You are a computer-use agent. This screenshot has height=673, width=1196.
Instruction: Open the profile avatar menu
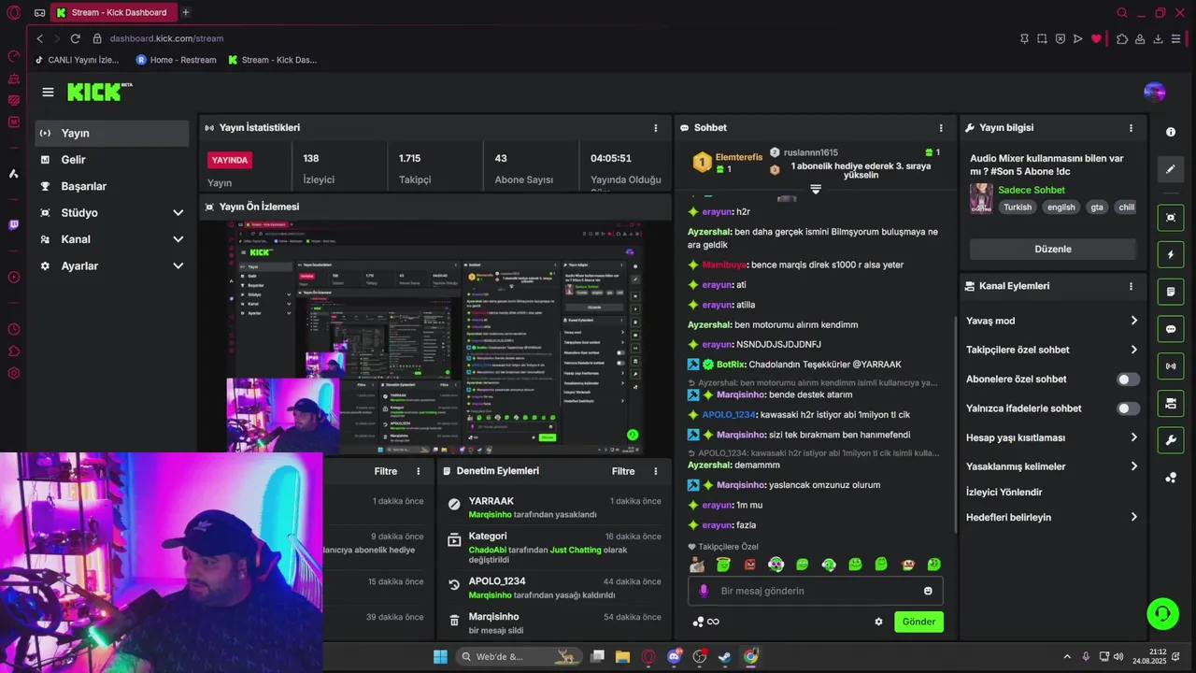1154,92
